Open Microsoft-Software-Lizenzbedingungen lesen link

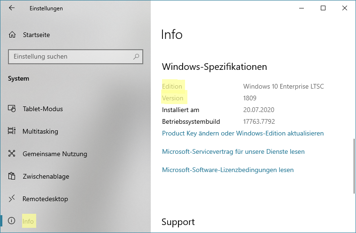point(228,170)
